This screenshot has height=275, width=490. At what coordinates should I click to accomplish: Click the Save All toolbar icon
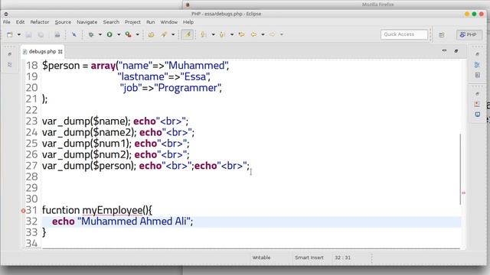pyautogui.click(x=41, y=34)
